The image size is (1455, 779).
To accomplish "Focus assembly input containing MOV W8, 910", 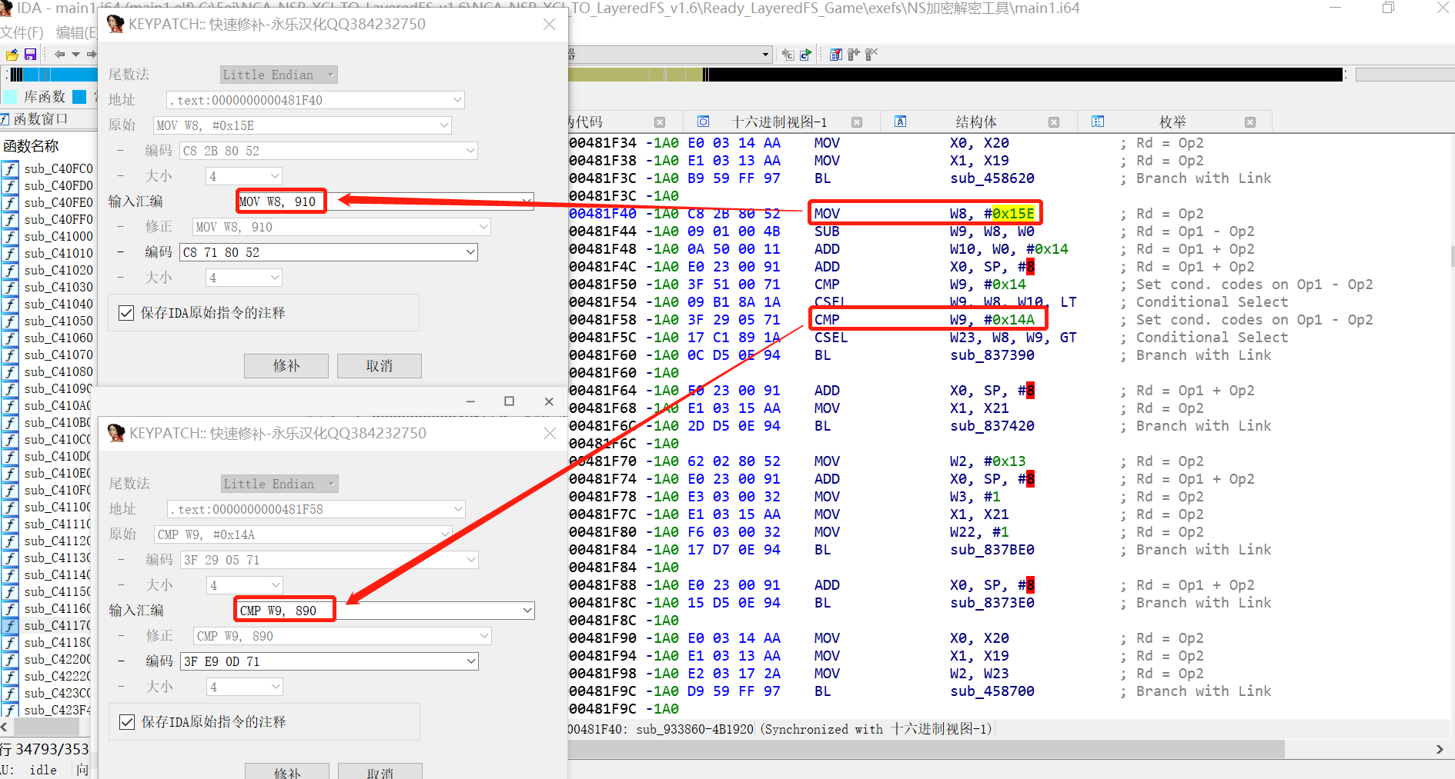I will [x=385, y=201].
